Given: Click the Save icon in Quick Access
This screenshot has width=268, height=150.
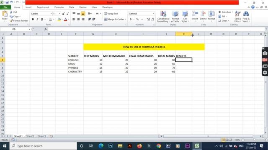Looking at the screenshot, I should pyautogui.click(x=7, y=2).
